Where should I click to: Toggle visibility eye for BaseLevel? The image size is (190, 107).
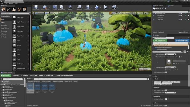[x=154, y=16]
